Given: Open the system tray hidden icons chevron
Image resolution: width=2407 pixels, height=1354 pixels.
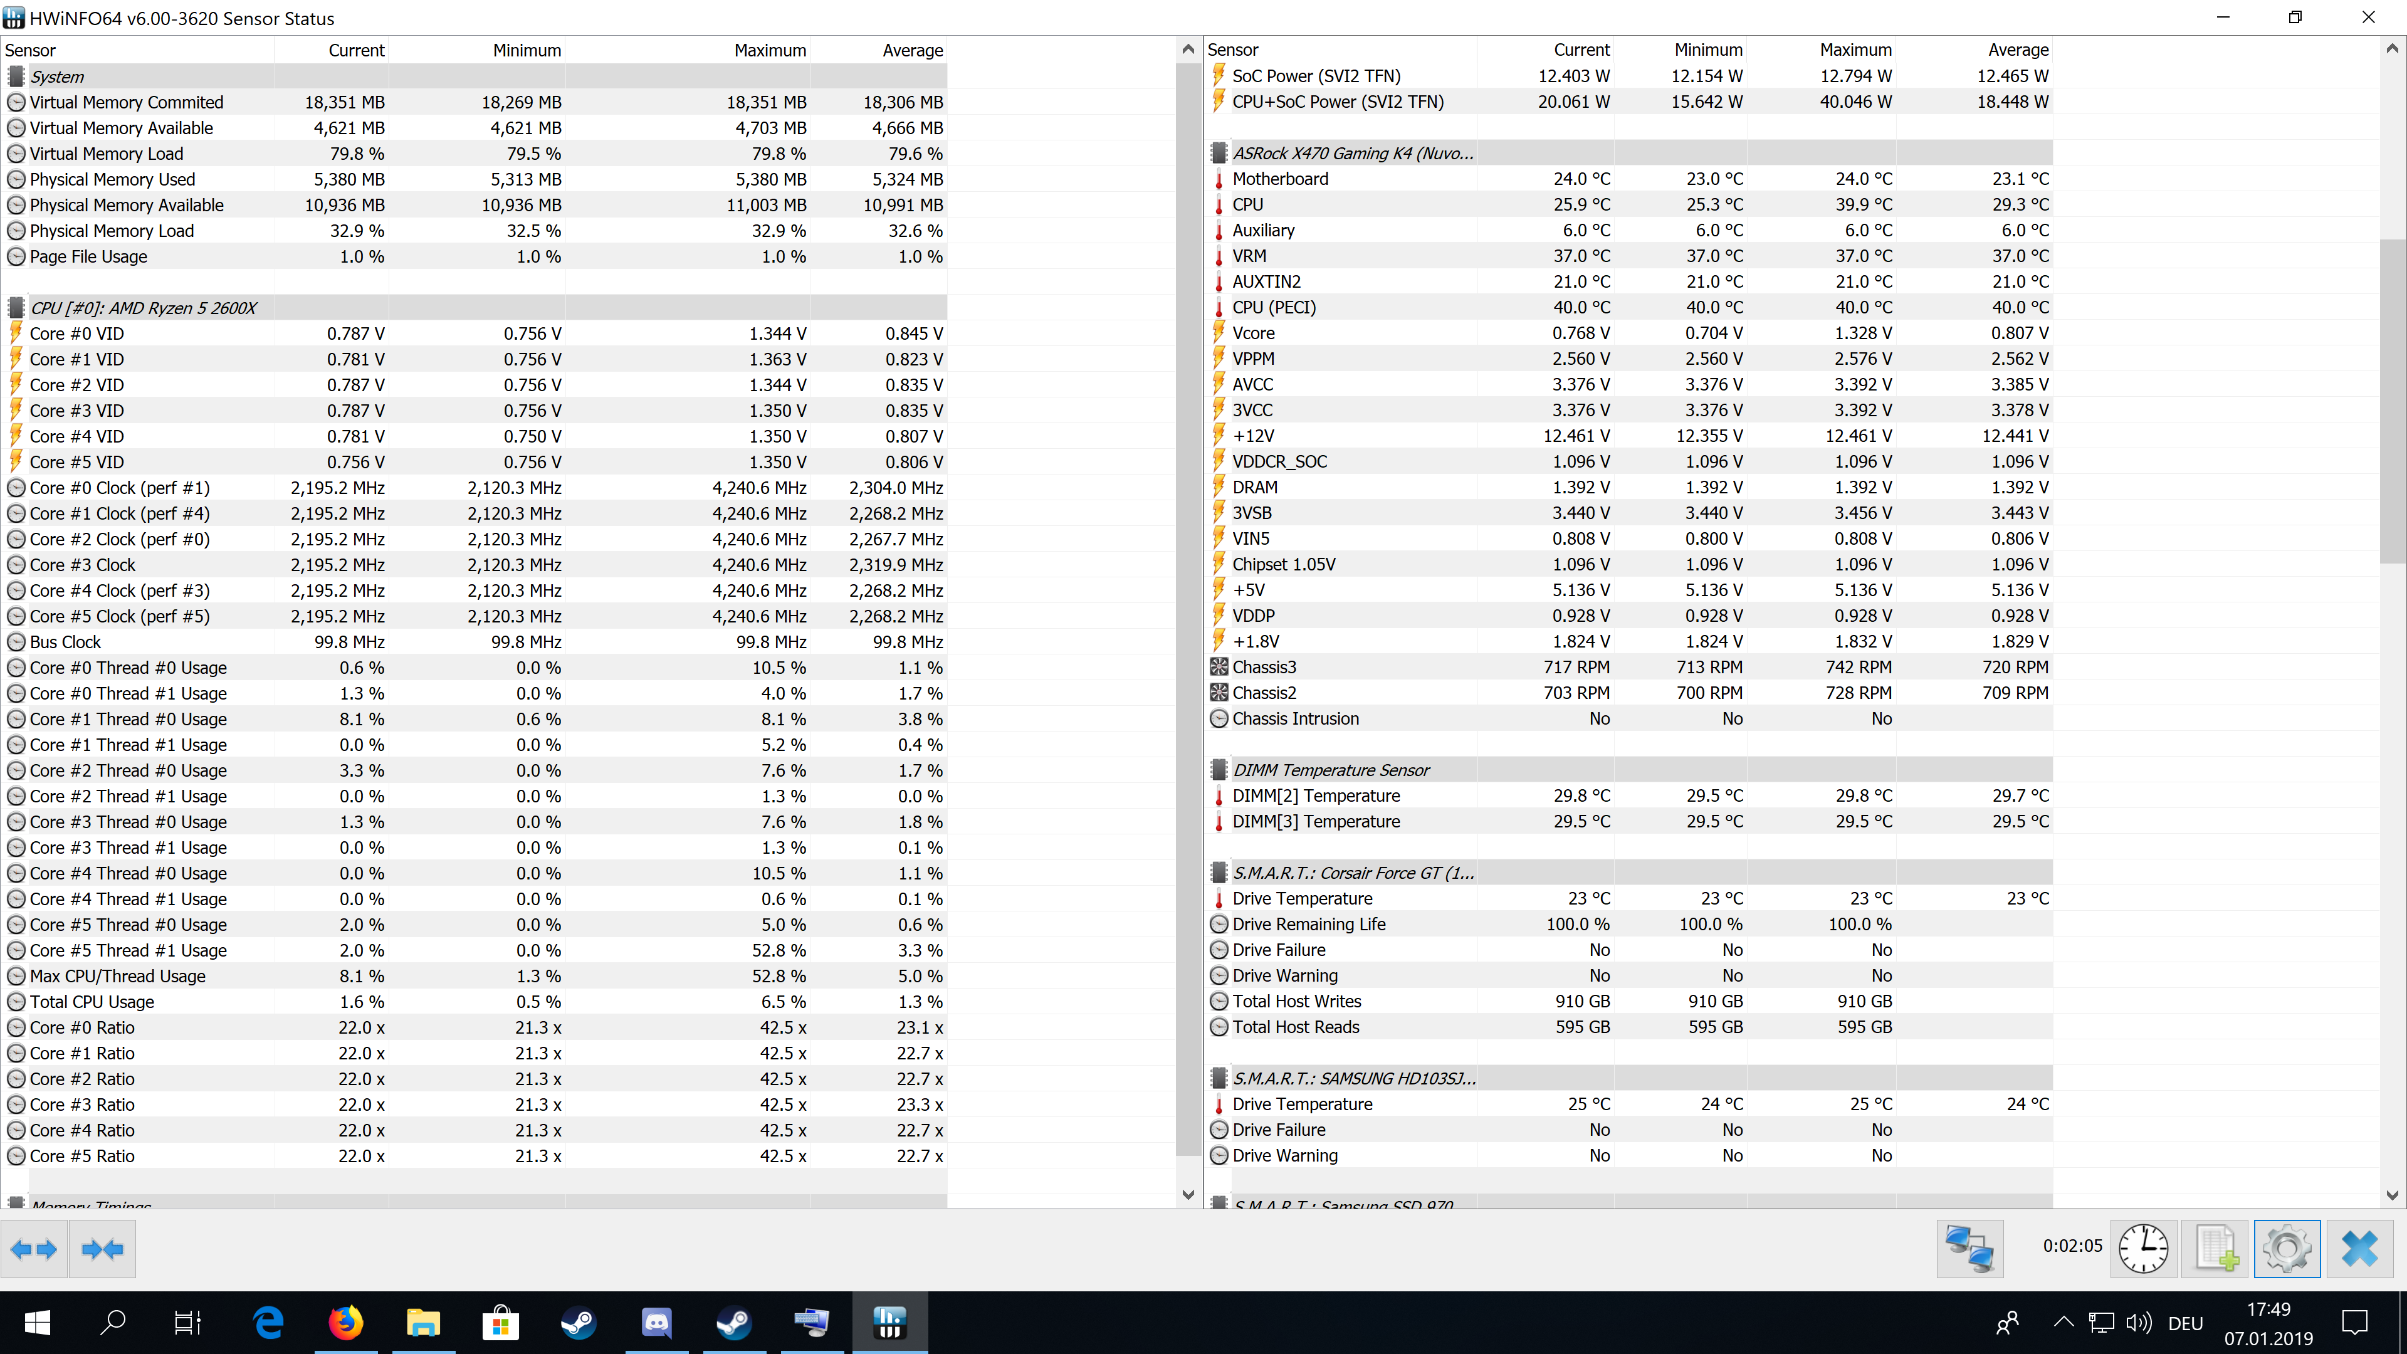Looking at the screenshot, I should pos(2063,1322).
